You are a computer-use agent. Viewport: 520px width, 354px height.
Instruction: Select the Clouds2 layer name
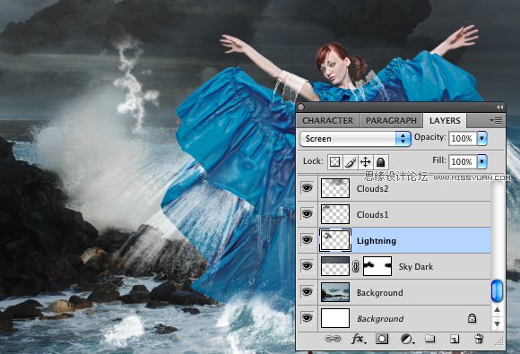click(372, 188)
